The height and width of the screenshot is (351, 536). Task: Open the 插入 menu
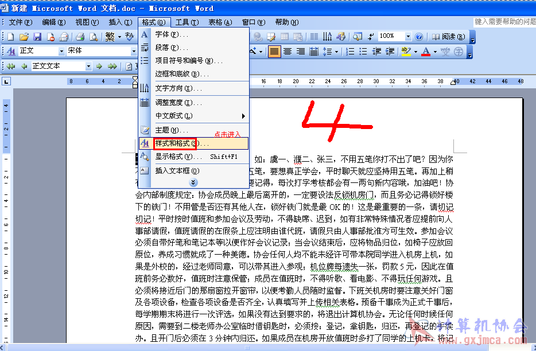pos(121,22)
